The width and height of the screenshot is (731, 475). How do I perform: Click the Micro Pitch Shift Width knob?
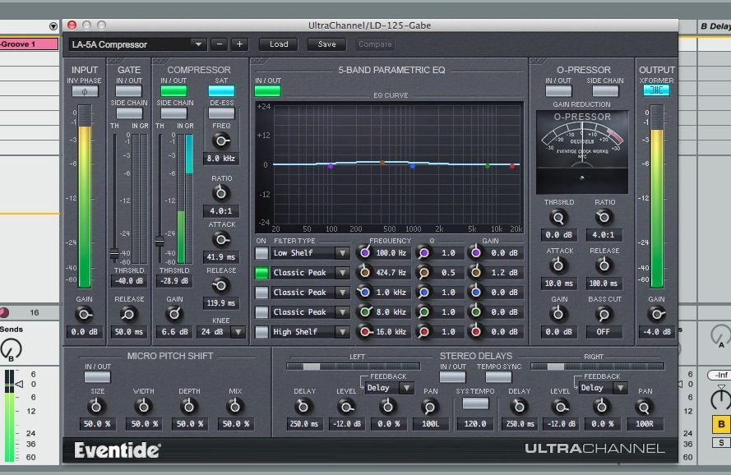pos(143,407)
